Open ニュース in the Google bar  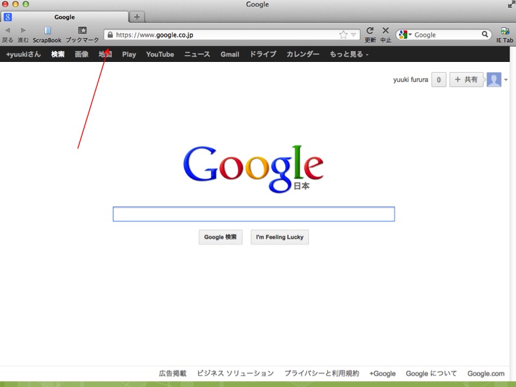click(x=197, y=54)
